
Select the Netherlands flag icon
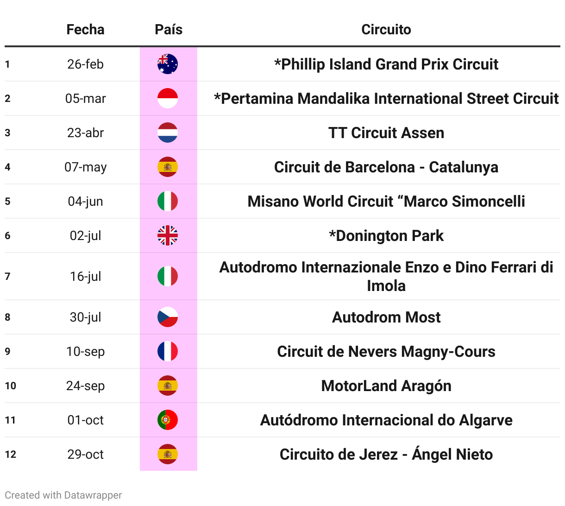coord(168,133)
